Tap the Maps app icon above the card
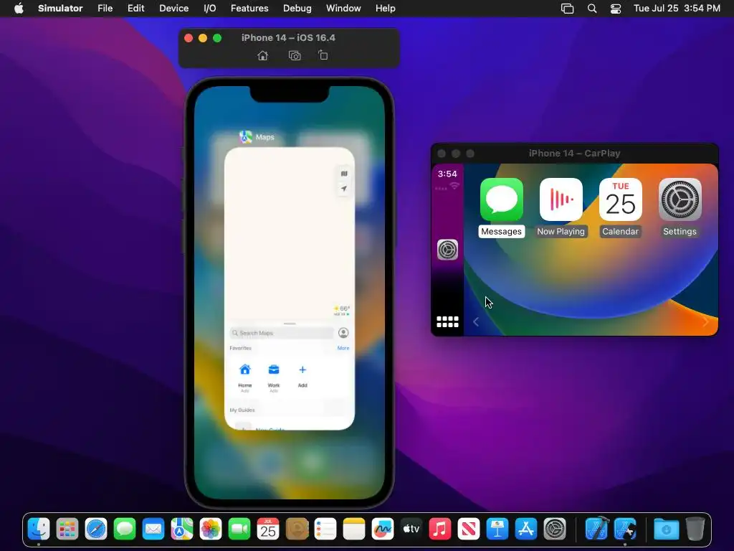 coord(246,137)
